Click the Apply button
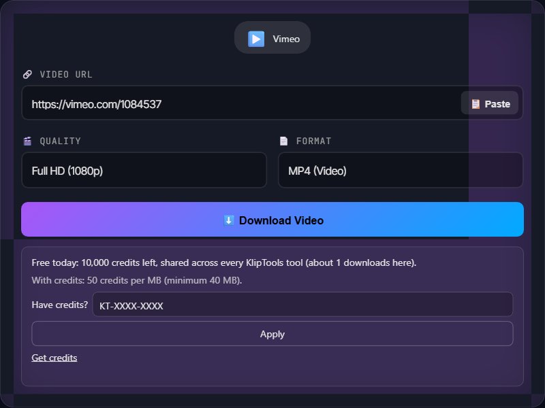545x408 pixels. tap(272, 333)
